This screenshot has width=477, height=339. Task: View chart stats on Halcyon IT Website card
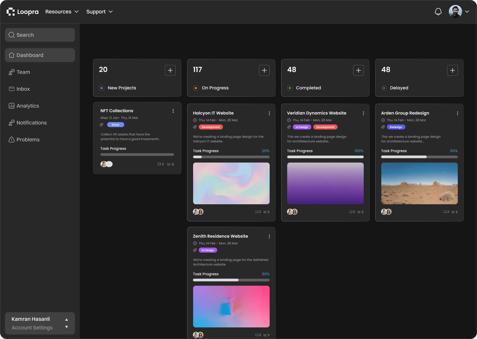coord(266,212)
